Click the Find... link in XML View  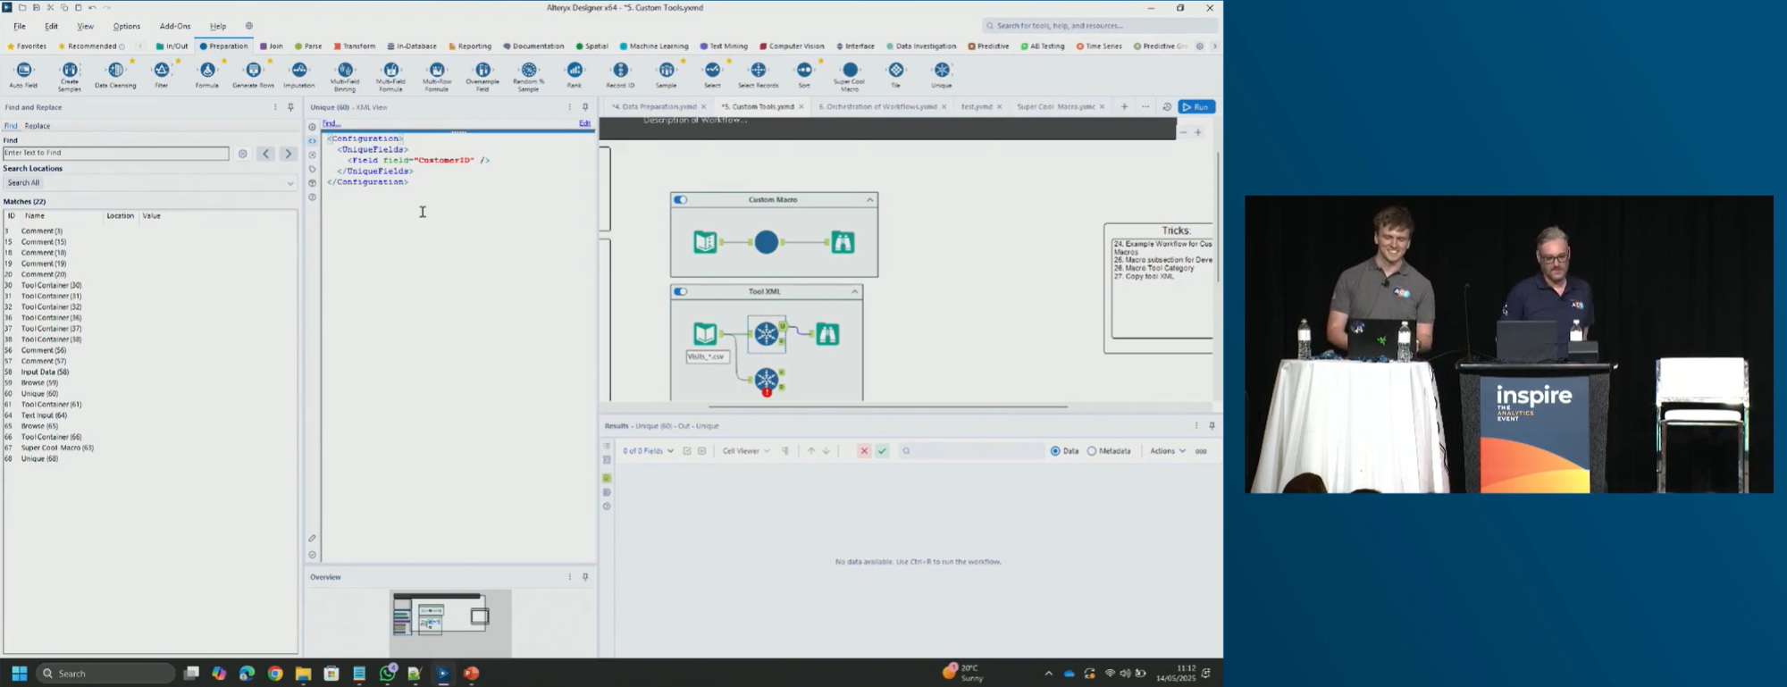pos(331,123)
